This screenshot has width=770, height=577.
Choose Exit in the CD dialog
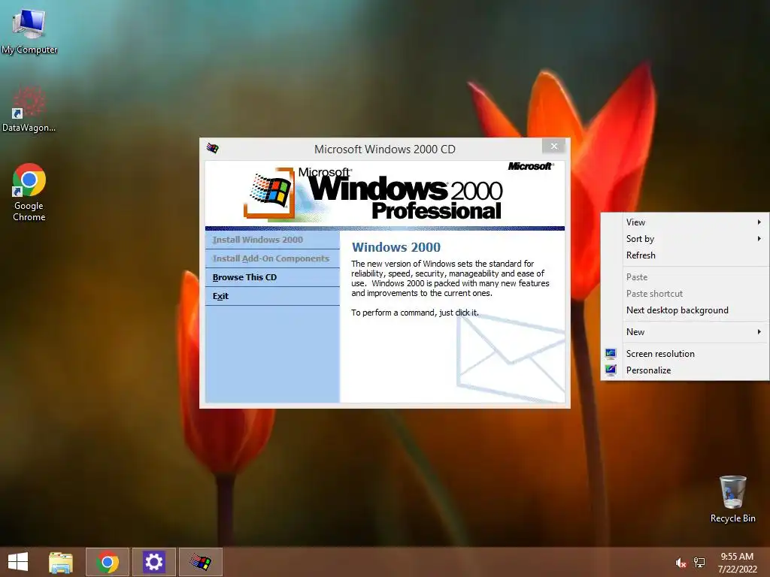coord(272,296)
